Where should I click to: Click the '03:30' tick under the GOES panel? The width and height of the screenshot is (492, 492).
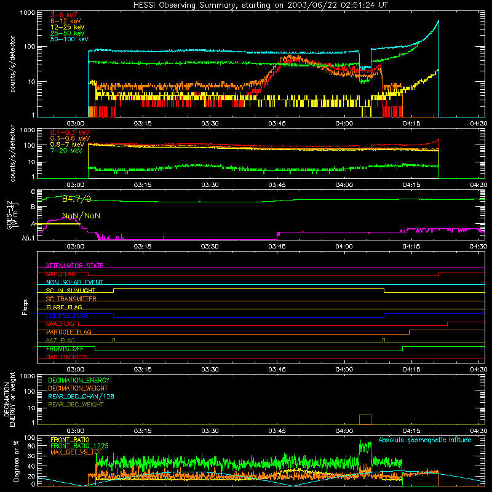[x=210, y=247]
